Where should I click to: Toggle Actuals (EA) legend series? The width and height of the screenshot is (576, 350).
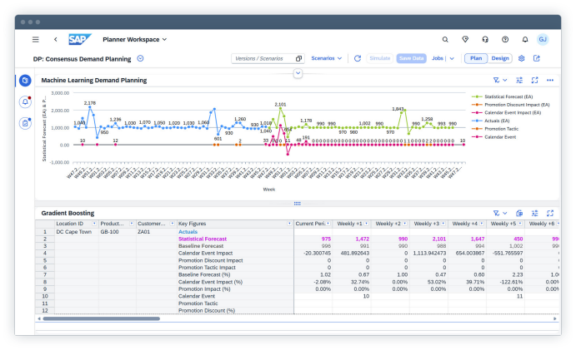click(x=491, y=121)
